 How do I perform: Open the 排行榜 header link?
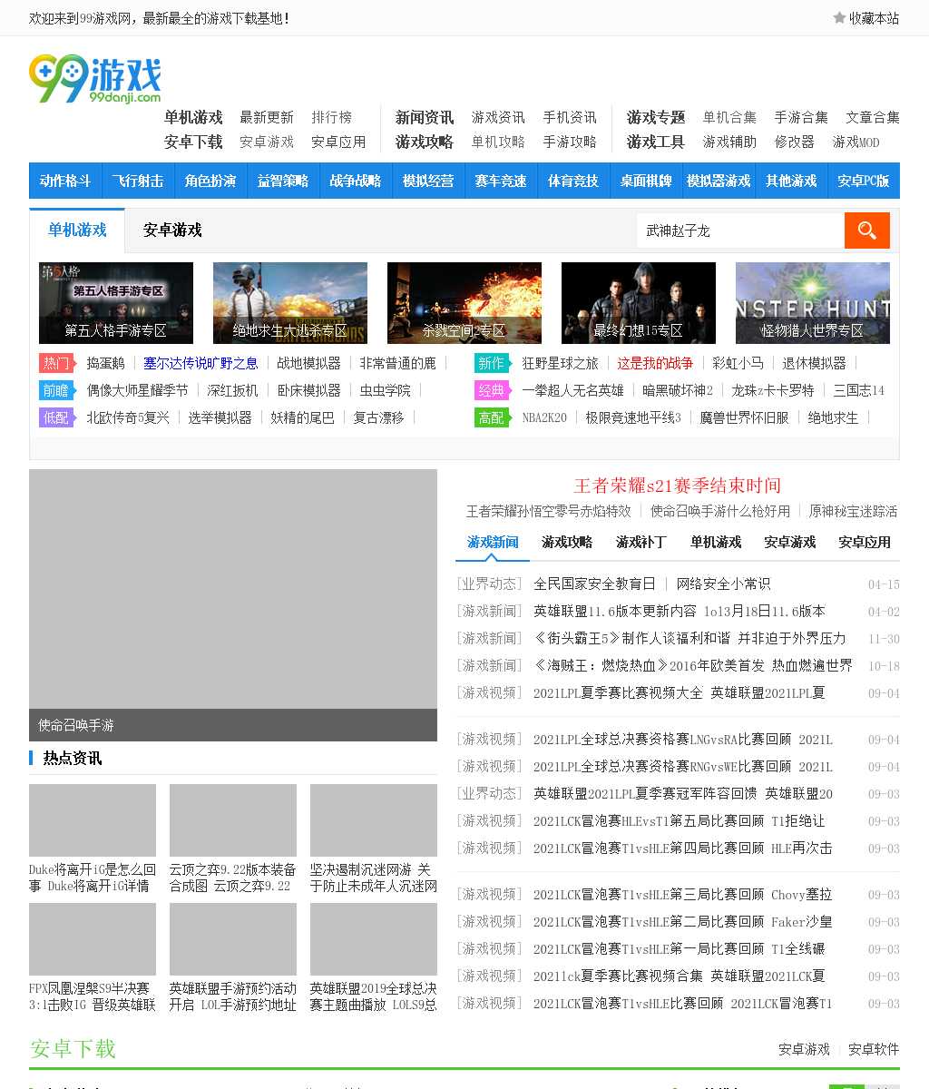pyautogui.click(x=332, y=117)
